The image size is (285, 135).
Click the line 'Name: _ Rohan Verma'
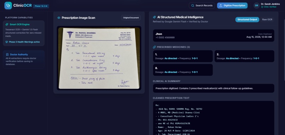click(168, 127)
